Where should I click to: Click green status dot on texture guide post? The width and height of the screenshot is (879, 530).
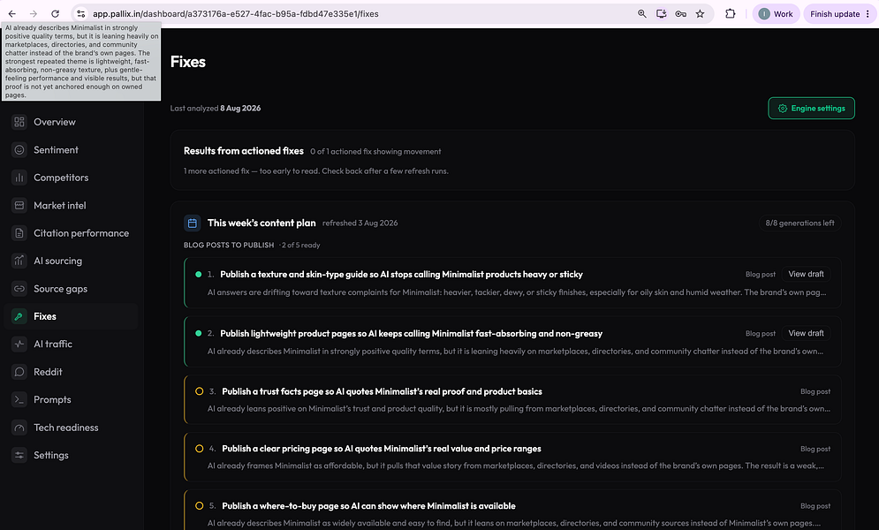199,275
